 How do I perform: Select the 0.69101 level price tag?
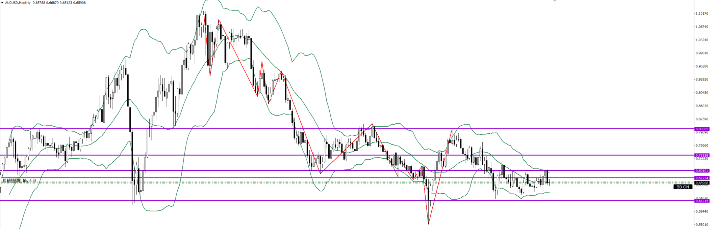point(702,171)
